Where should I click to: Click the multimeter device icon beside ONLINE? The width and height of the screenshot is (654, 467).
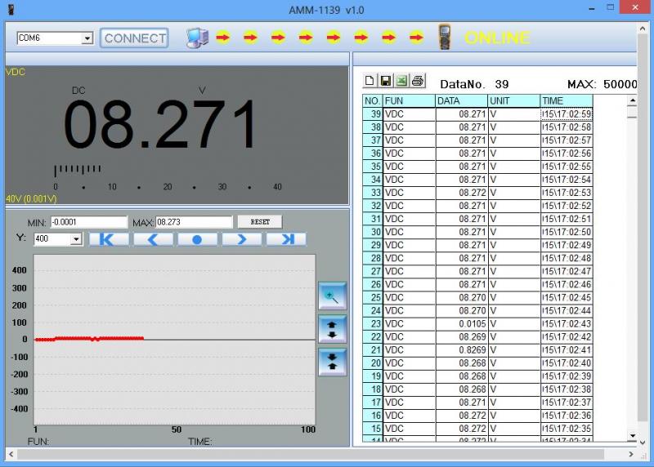tap(445, 38)
